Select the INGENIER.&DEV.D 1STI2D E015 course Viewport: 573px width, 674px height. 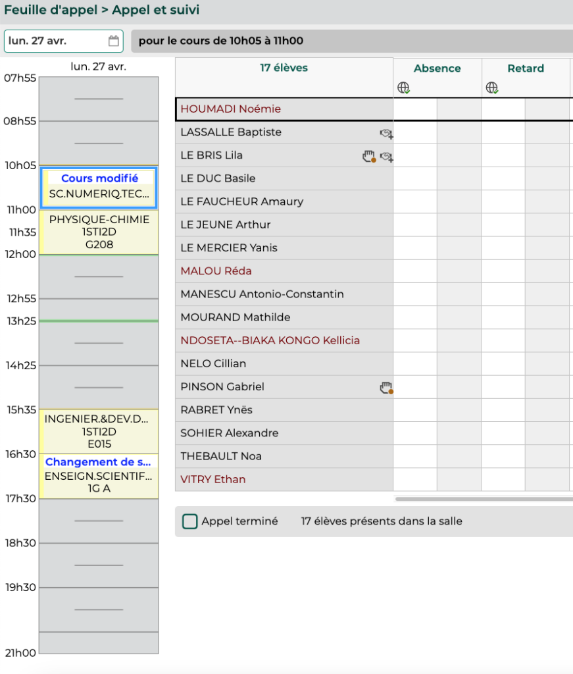pos(99,431)
